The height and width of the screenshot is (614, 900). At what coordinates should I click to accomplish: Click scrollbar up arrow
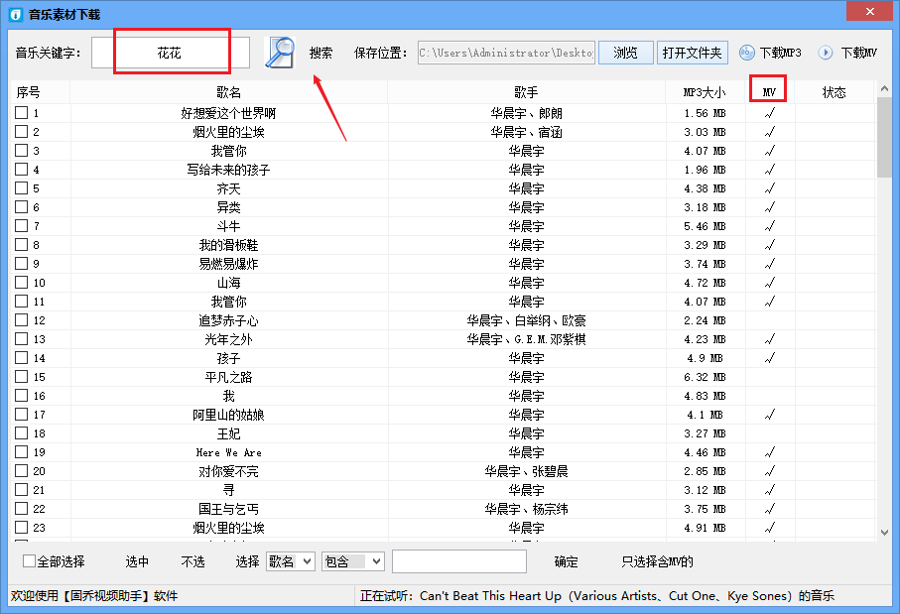[x=884, y=89]
